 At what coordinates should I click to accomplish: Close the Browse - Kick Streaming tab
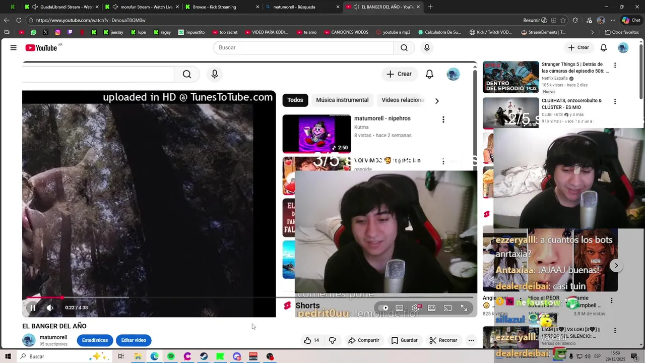[257, 7]
